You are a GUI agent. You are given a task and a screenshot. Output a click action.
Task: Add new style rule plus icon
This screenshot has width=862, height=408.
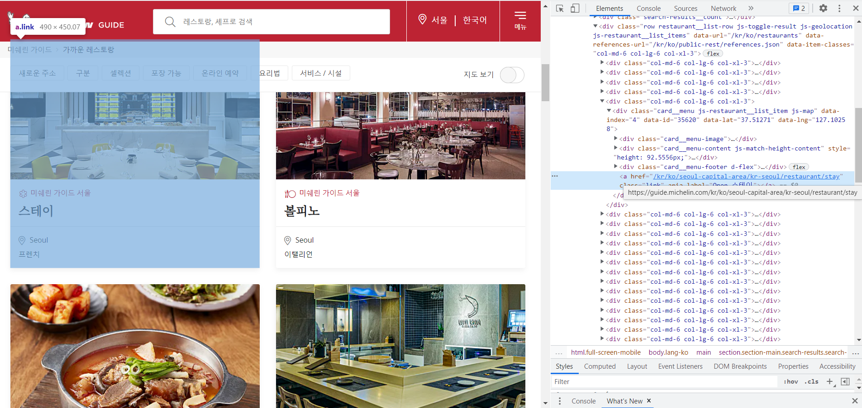tap(829, 381)
